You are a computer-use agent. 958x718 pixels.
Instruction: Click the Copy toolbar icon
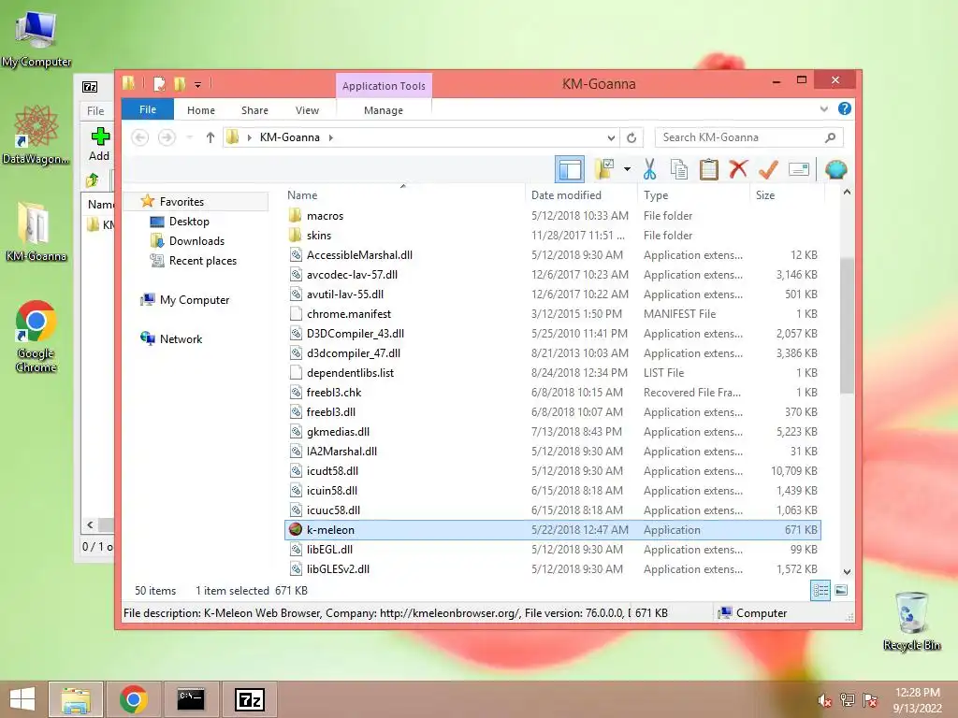679,169
